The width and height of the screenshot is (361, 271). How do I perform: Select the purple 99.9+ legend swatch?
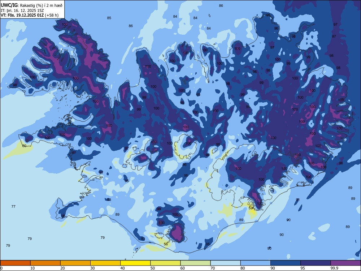click(x=345, y=263)
